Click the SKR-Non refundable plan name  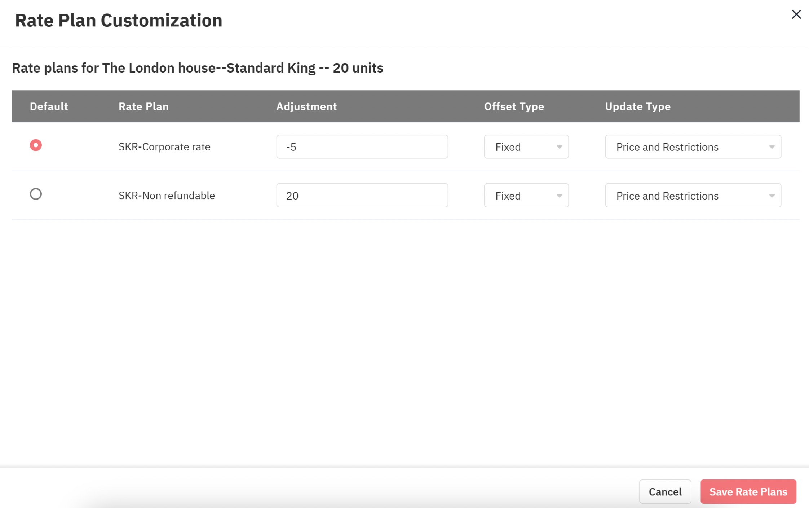click(x=167, y=196)
